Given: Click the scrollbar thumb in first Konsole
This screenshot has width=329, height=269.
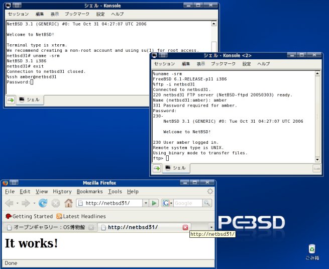Looking at the screenshot, I should coord(214,47).
